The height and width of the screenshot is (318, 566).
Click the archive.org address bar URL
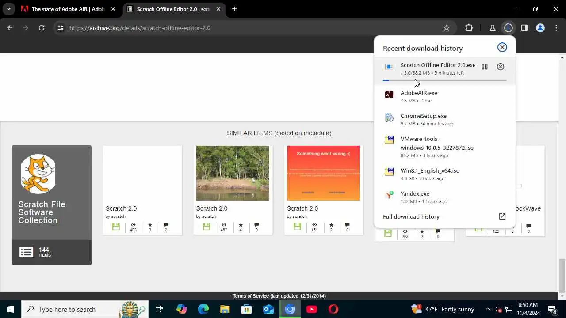coord(140,28)
